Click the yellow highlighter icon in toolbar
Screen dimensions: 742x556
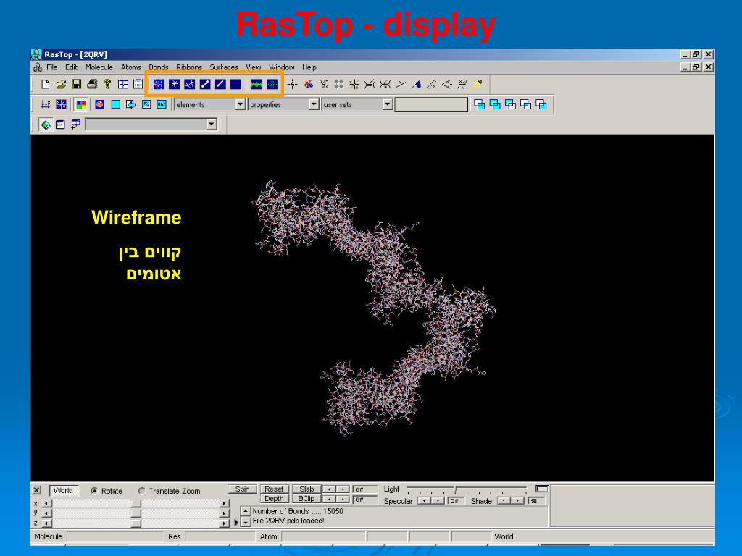[478, 85]
